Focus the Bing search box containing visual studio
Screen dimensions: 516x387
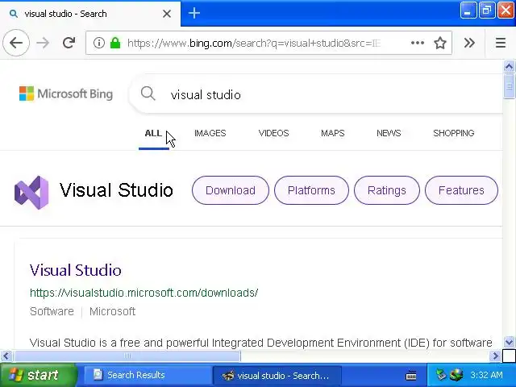(316, 95)
